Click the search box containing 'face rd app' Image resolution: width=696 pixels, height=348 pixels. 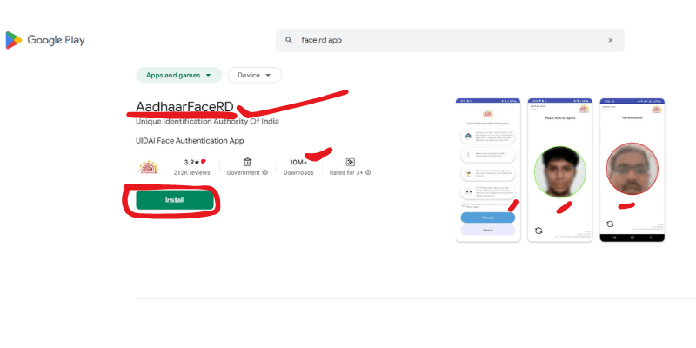pos(450,40)
